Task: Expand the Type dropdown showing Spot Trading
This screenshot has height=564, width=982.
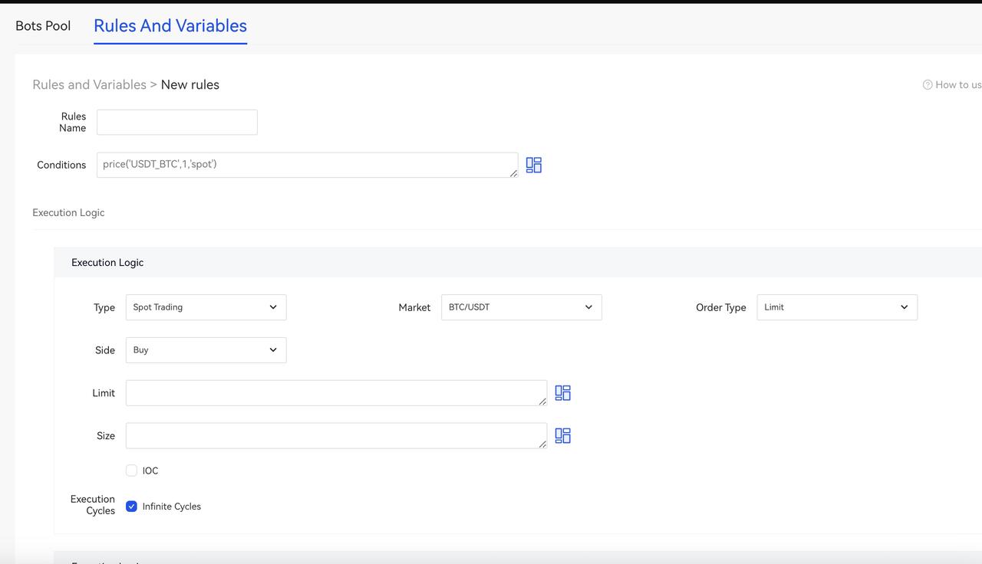Action: 206,307
